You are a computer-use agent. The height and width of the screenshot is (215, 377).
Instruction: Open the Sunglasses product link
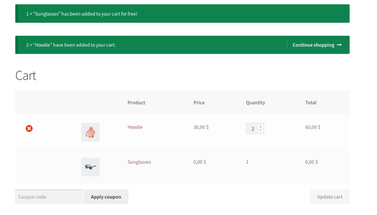click(x=139, y=162)
